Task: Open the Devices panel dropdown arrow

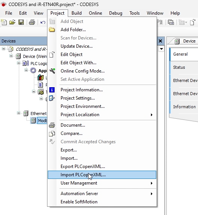Action: point(161,49)
